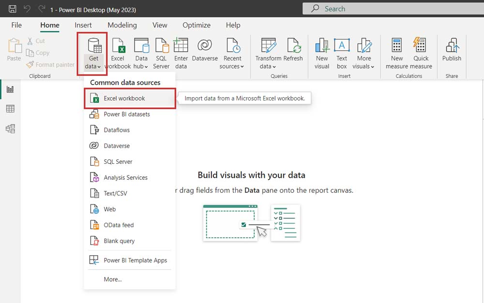Open the View ribbon tab
484x303 pixels.
[x=160, y=25]
